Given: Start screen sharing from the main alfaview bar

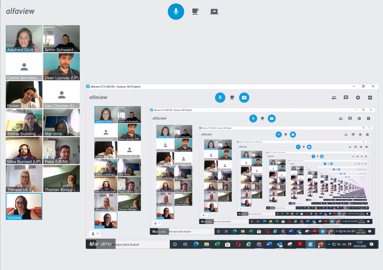Looking at the screenshot, I should coord(214,11).
